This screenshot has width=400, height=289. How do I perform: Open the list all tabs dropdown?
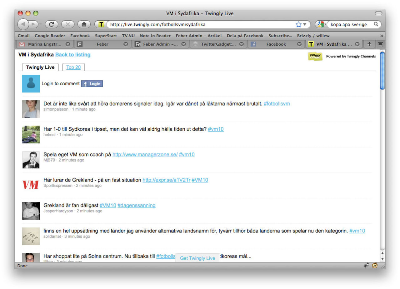(x=380, y=44)
